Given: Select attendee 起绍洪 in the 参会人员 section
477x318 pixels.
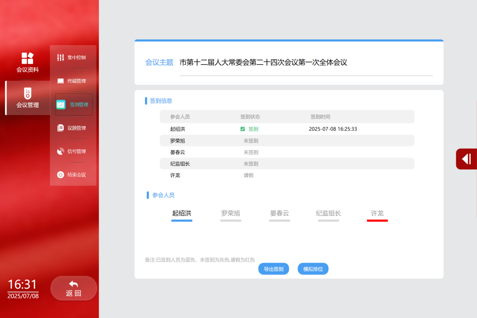Looking at the screenshot, I should [x=182, y=213].
